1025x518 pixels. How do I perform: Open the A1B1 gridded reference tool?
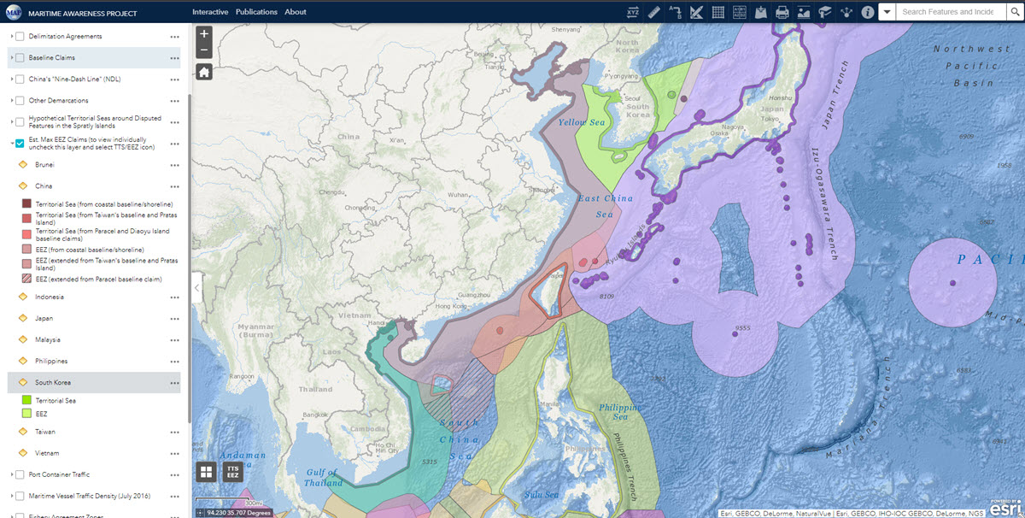point(740,12)
